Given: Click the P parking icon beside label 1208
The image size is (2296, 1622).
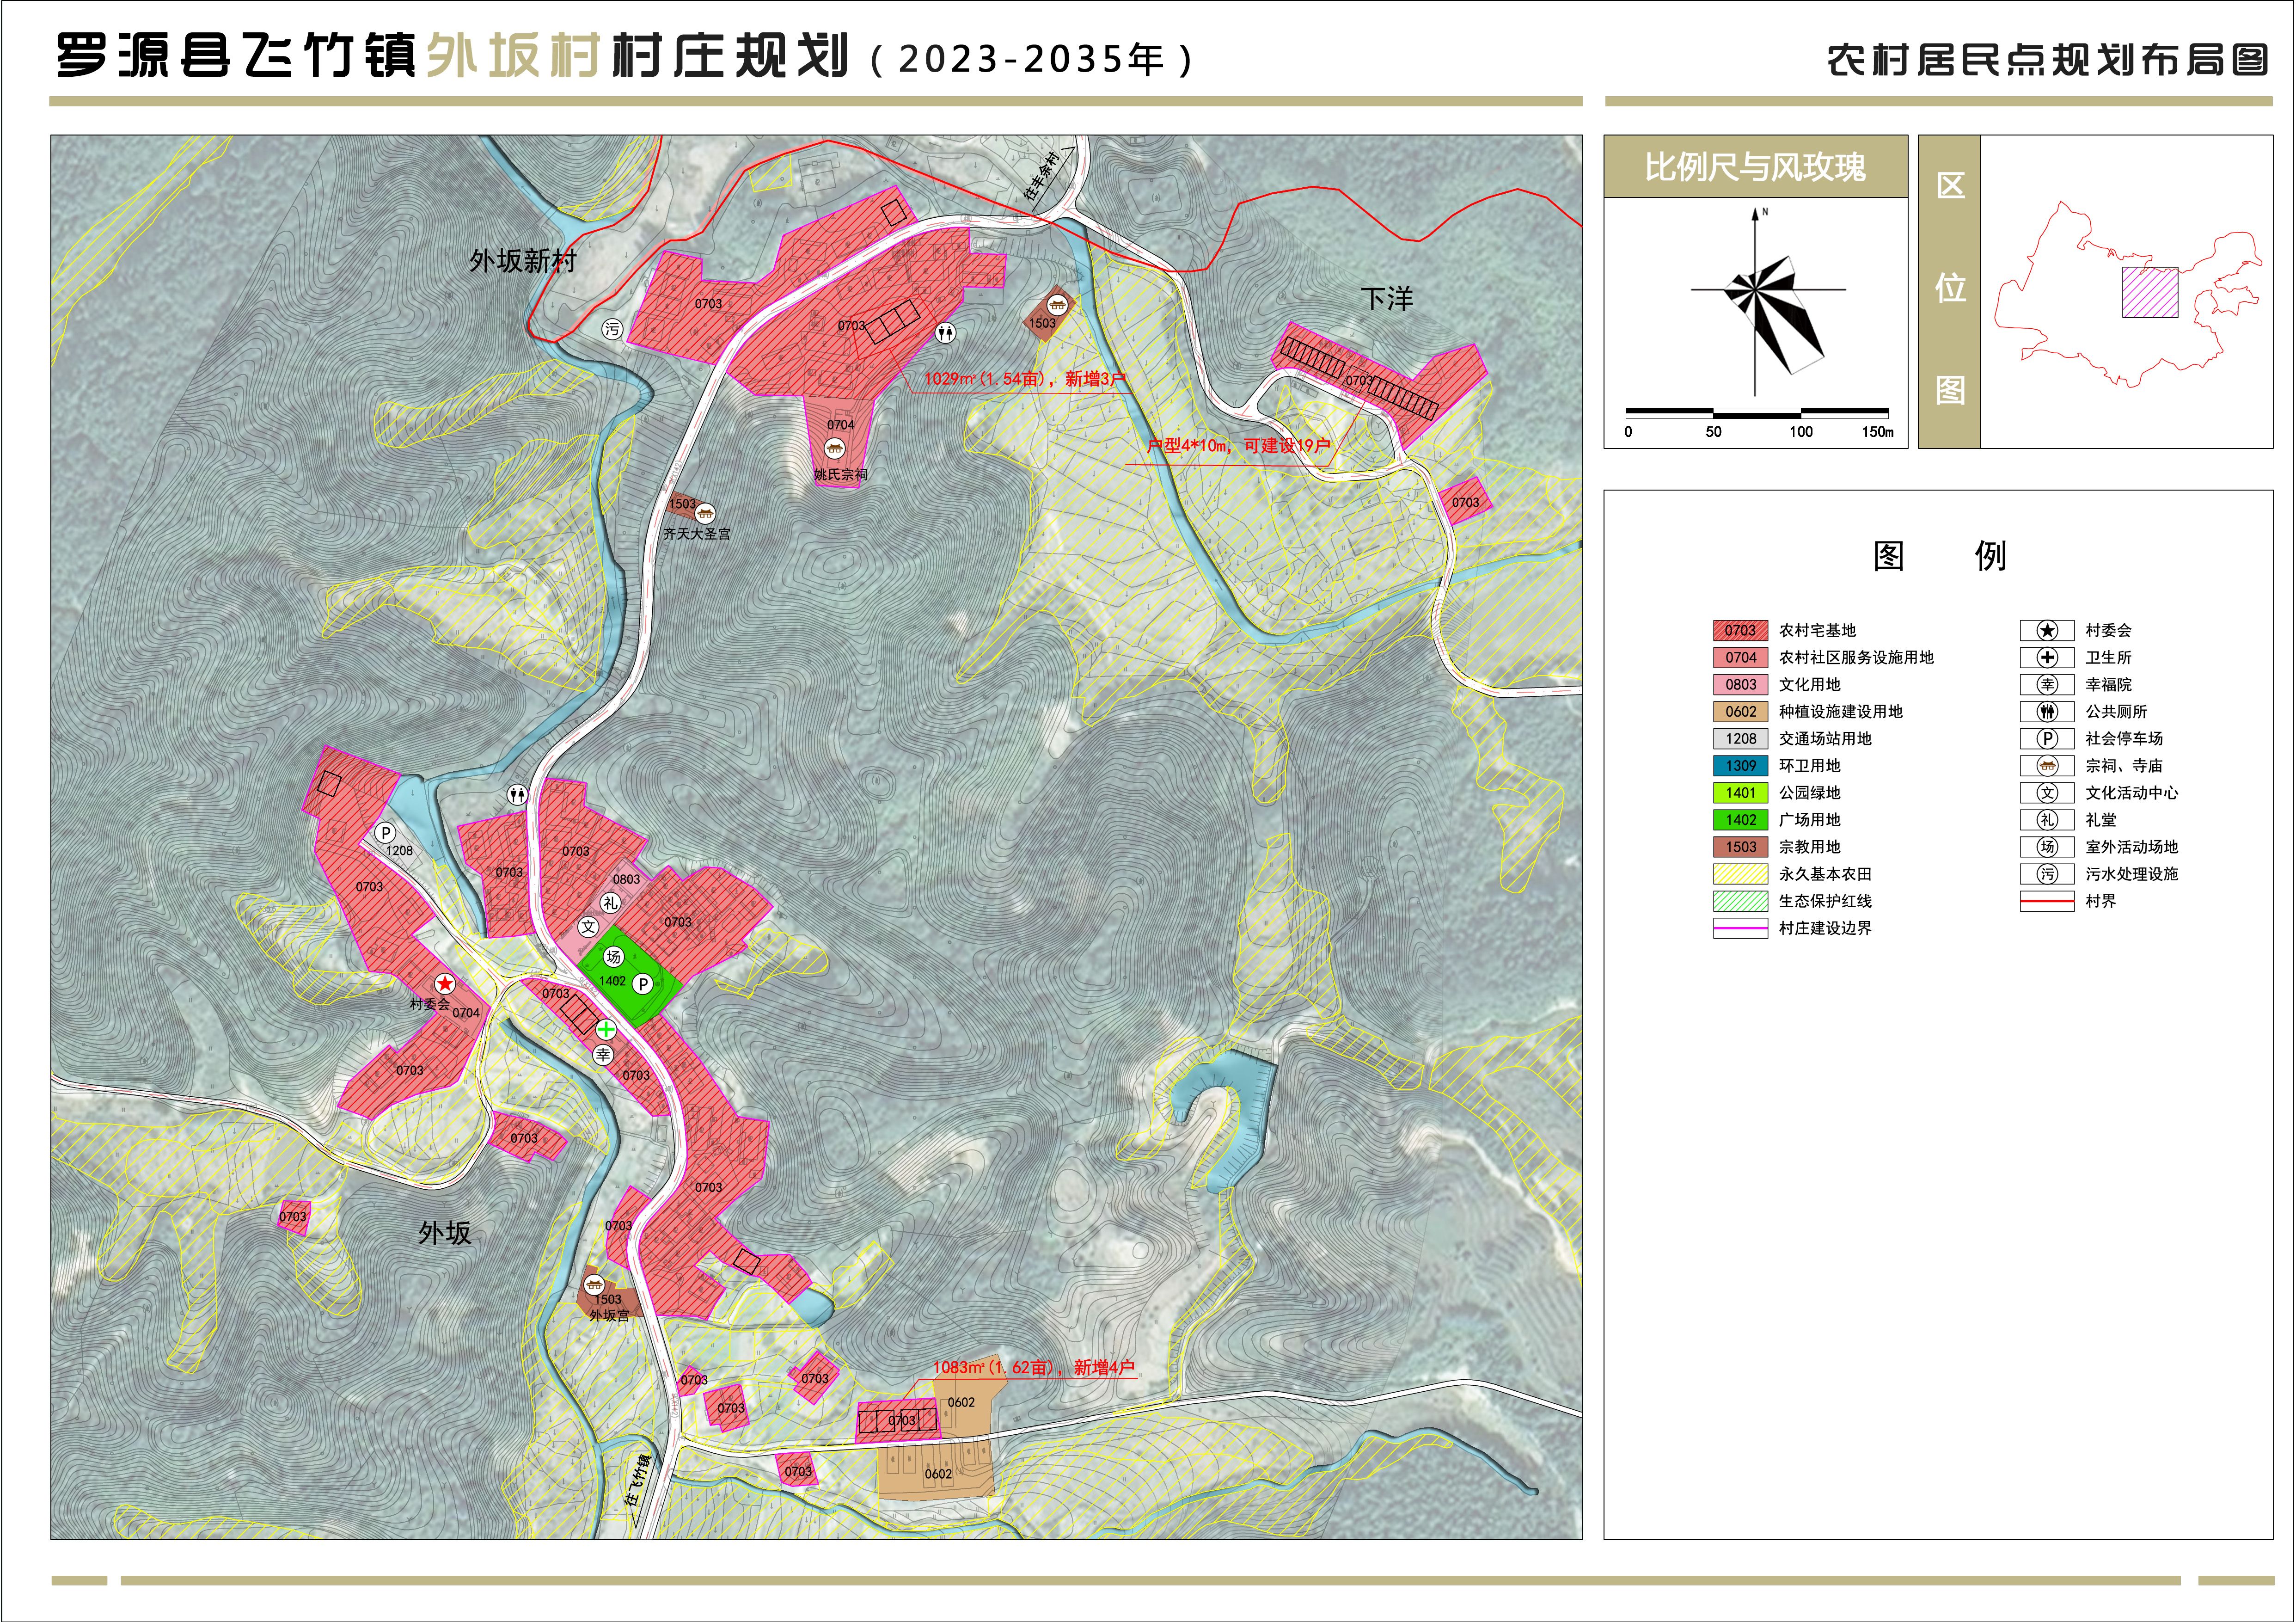Looking at the screenshot, I should pyautogui.click(x=385, y=833).
